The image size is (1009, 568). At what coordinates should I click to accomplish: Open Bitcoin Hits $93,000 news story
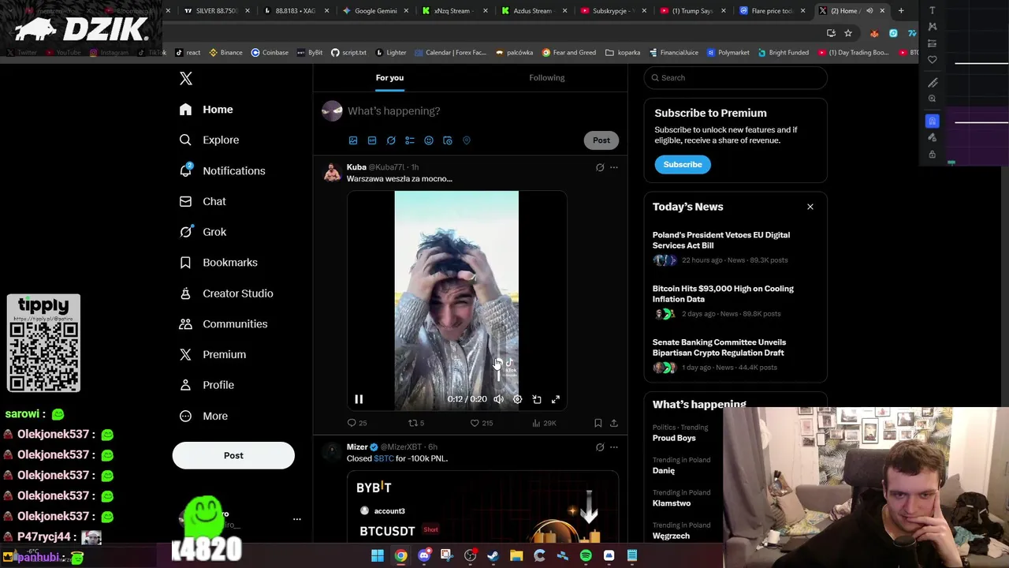735,301
